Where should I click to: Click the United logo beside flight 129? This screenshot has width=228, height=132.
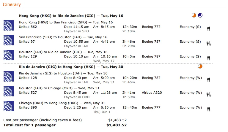(9, 55)
